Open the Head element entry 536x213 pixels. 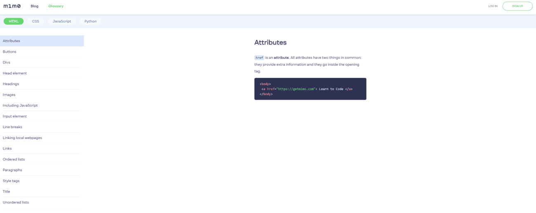click(x=42, y=73)
